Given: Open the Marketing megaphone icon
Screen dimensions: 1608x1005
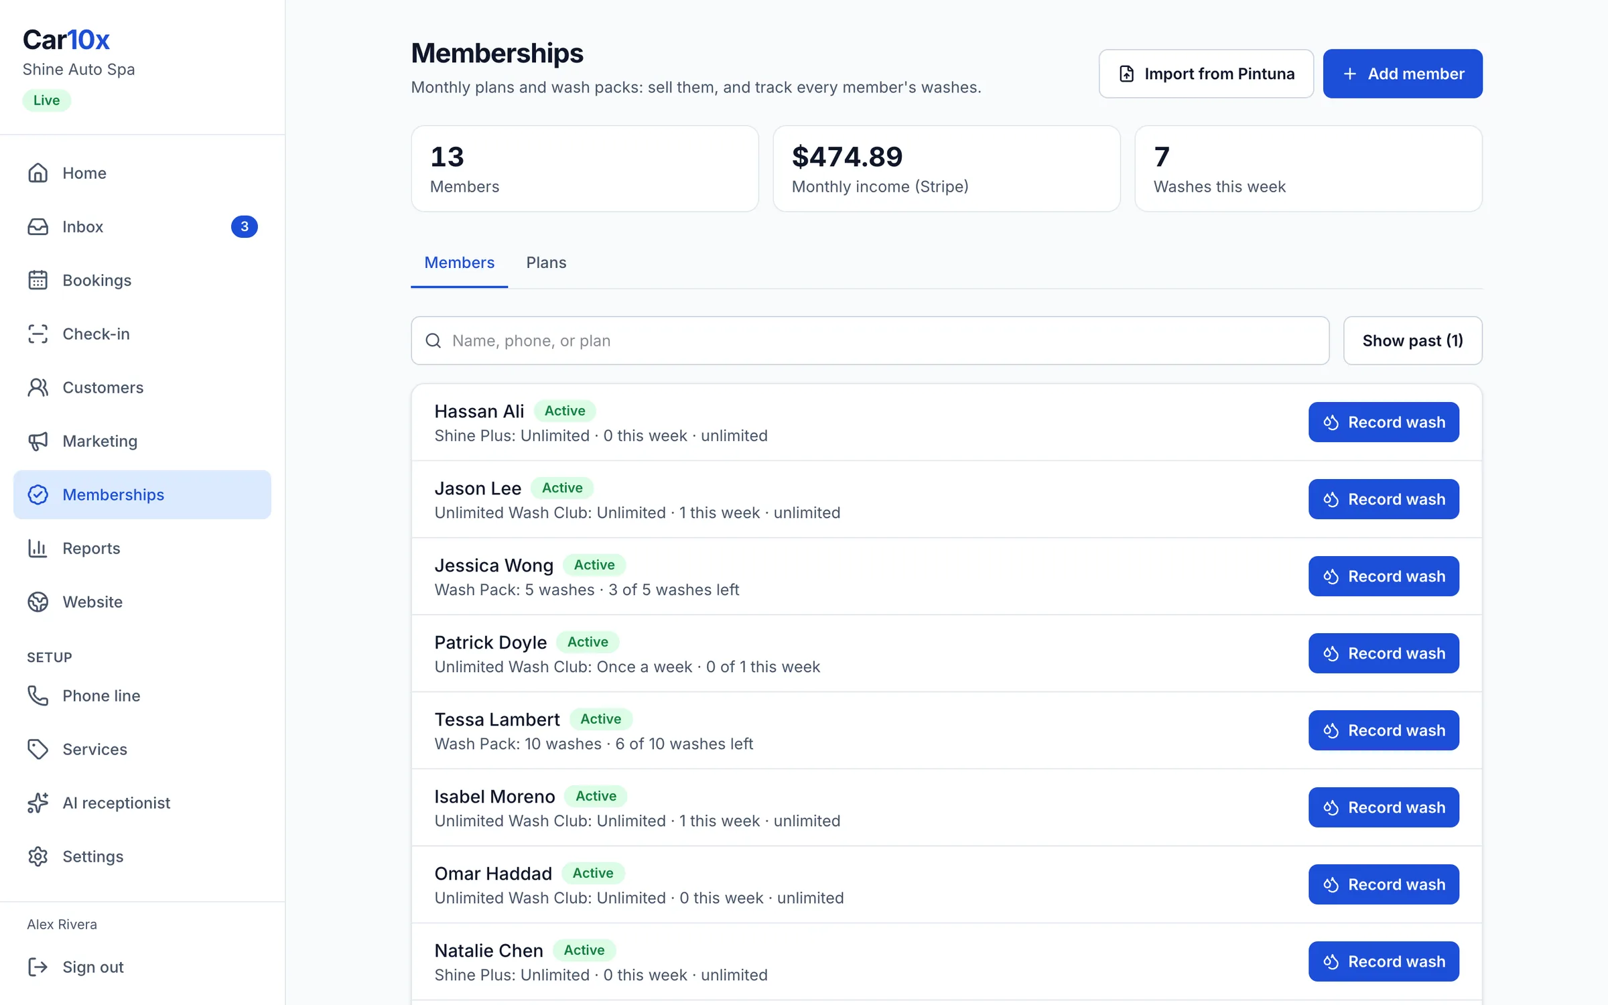Looking at the screenshot, I should point(38,441).
